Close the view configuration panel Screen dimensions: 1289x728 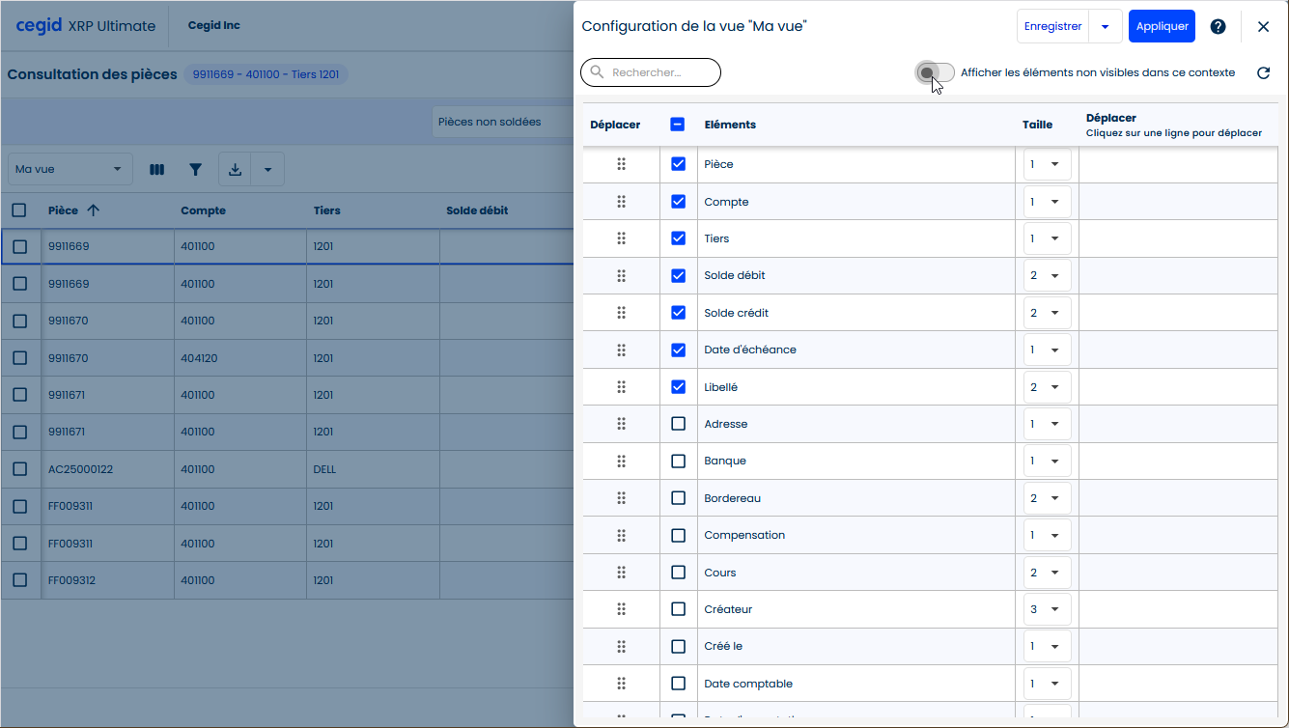[x=1263, y=27]
